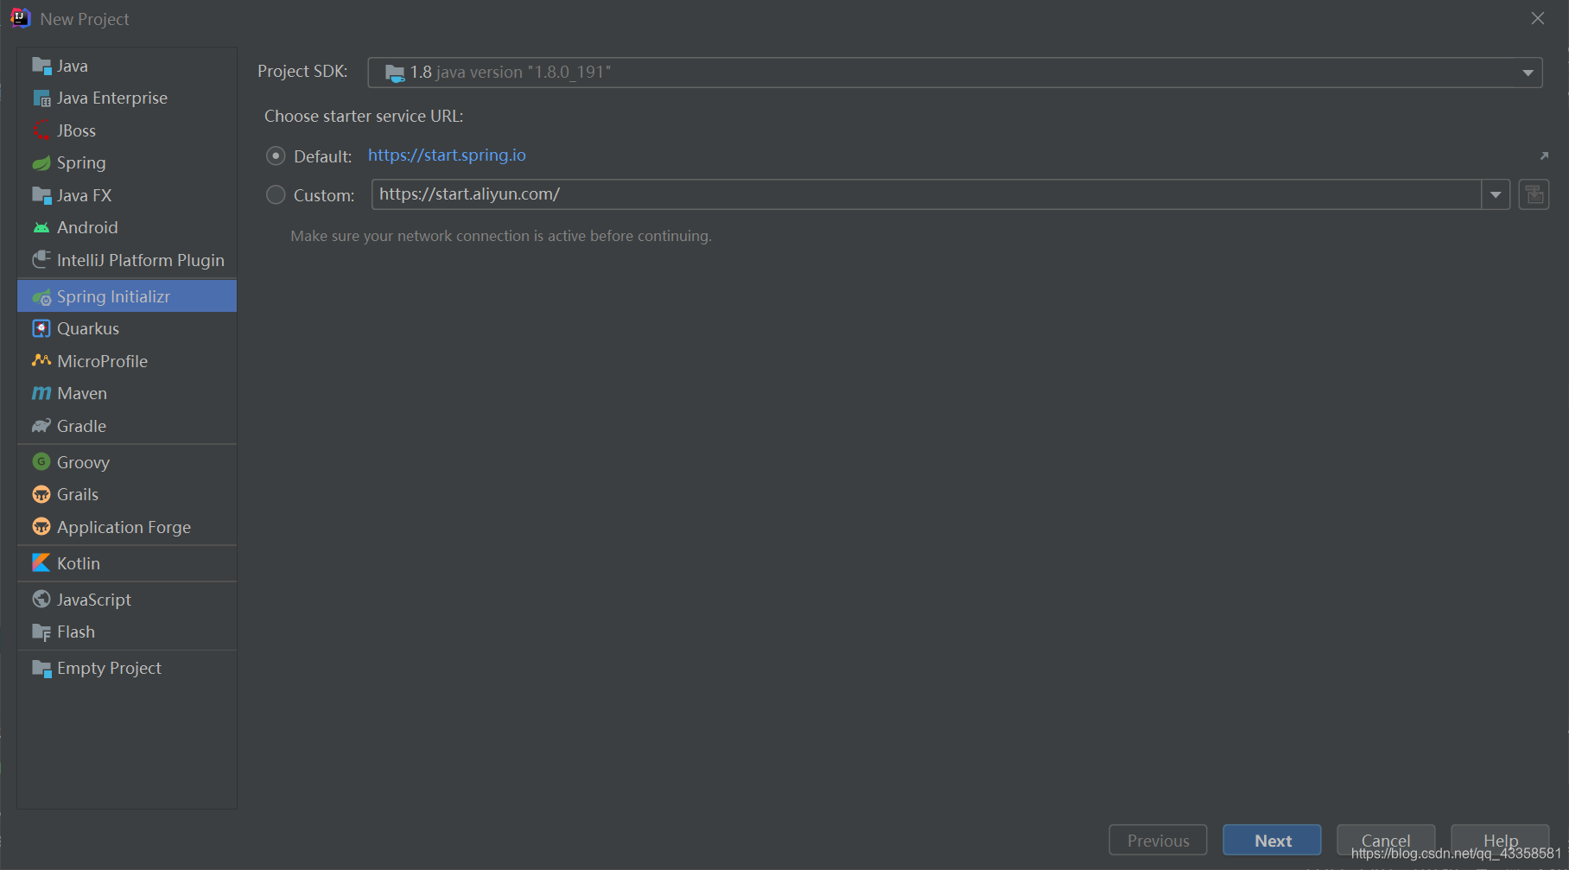Select Empty Project label
The image size is (1569, 870).
(x=109, y=669)
